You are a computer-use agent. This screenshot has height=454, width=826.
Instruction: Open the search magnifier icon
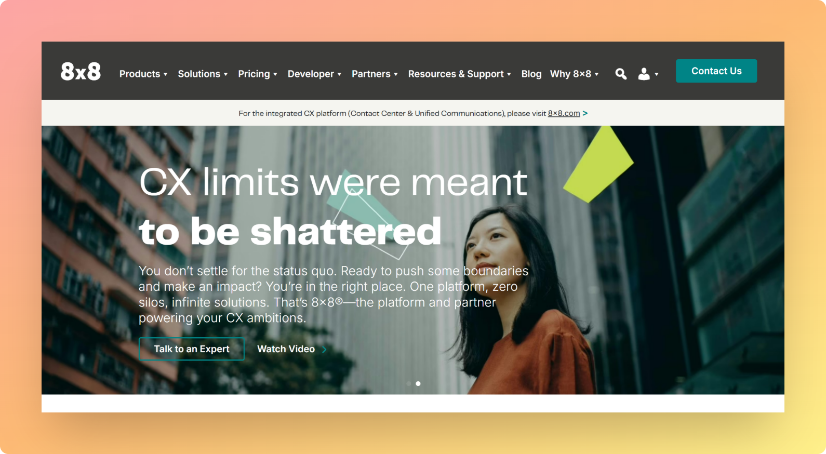coord(621,74)
